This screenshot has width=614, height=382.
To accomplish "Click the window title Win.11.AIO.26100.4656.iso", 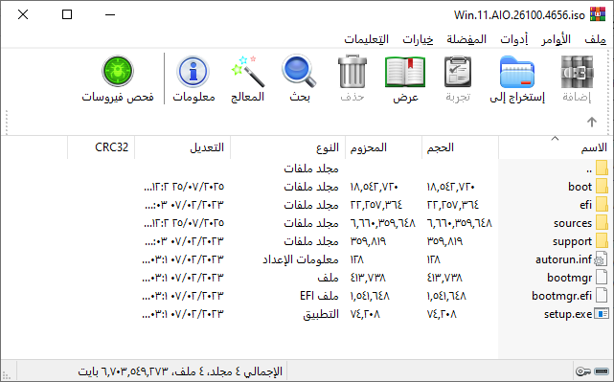I will pyautogui.click(x=519, y=15).
